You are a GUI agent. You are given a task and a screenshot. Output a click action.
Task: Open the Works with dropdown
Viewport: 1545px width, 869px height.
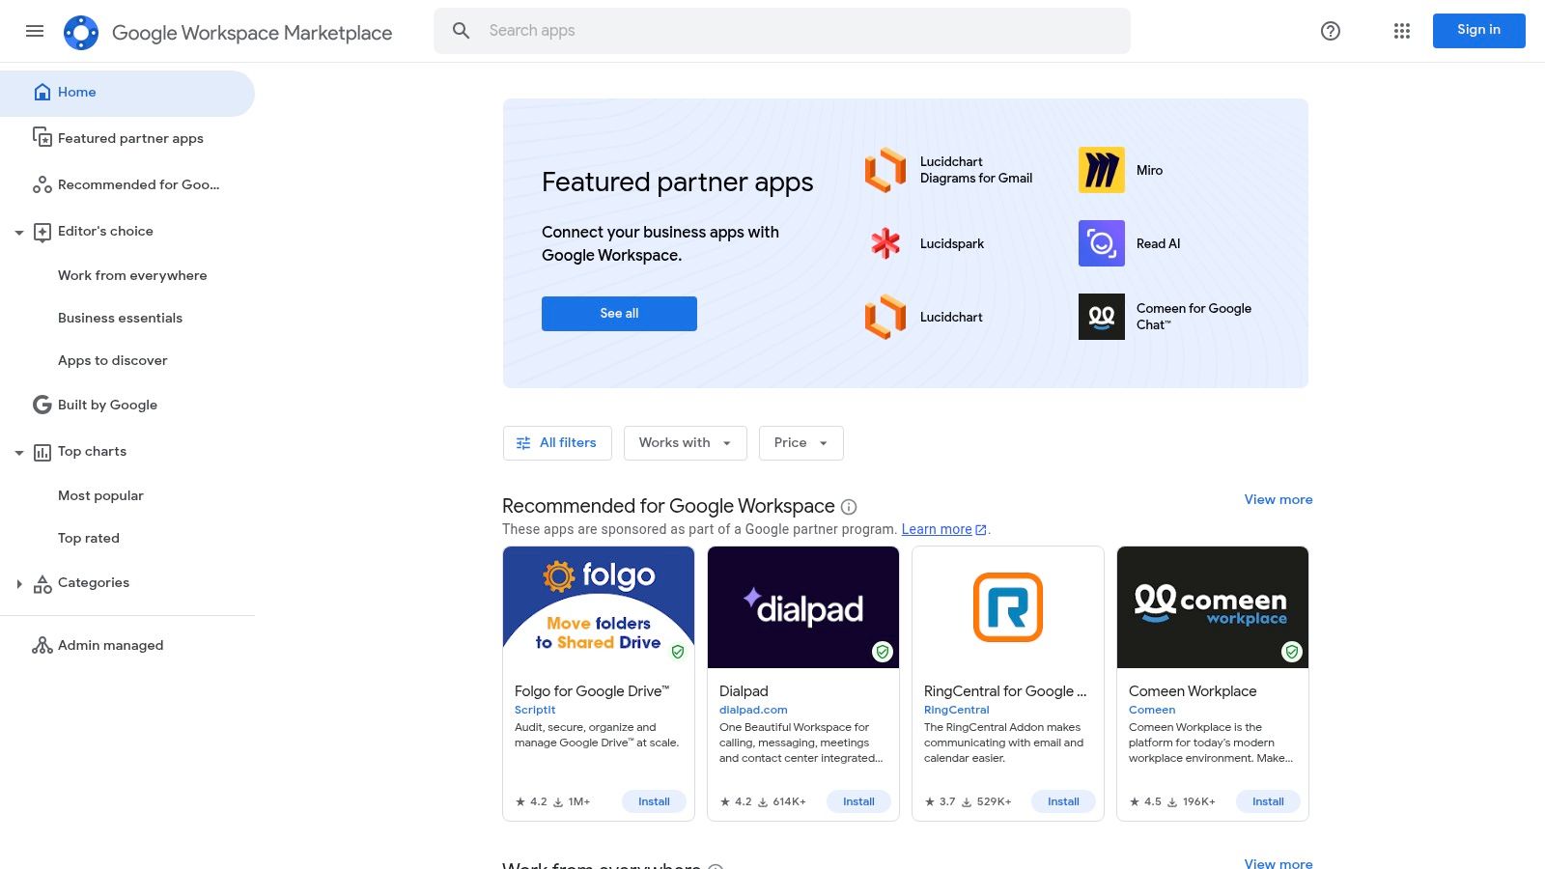coord(686,443)
